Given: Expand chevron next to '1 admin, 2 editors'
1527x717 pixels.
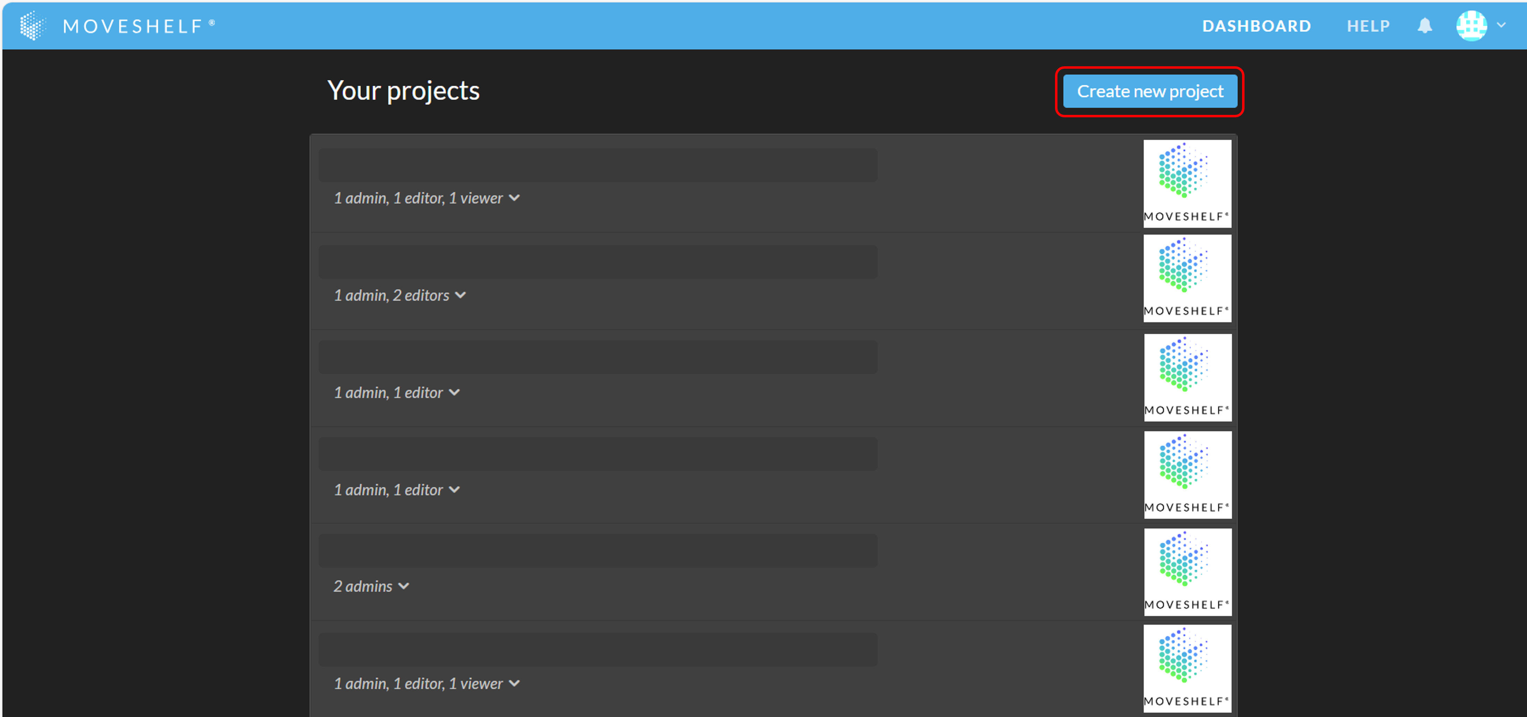Looking at the screenshot, I should click(461, 295).
